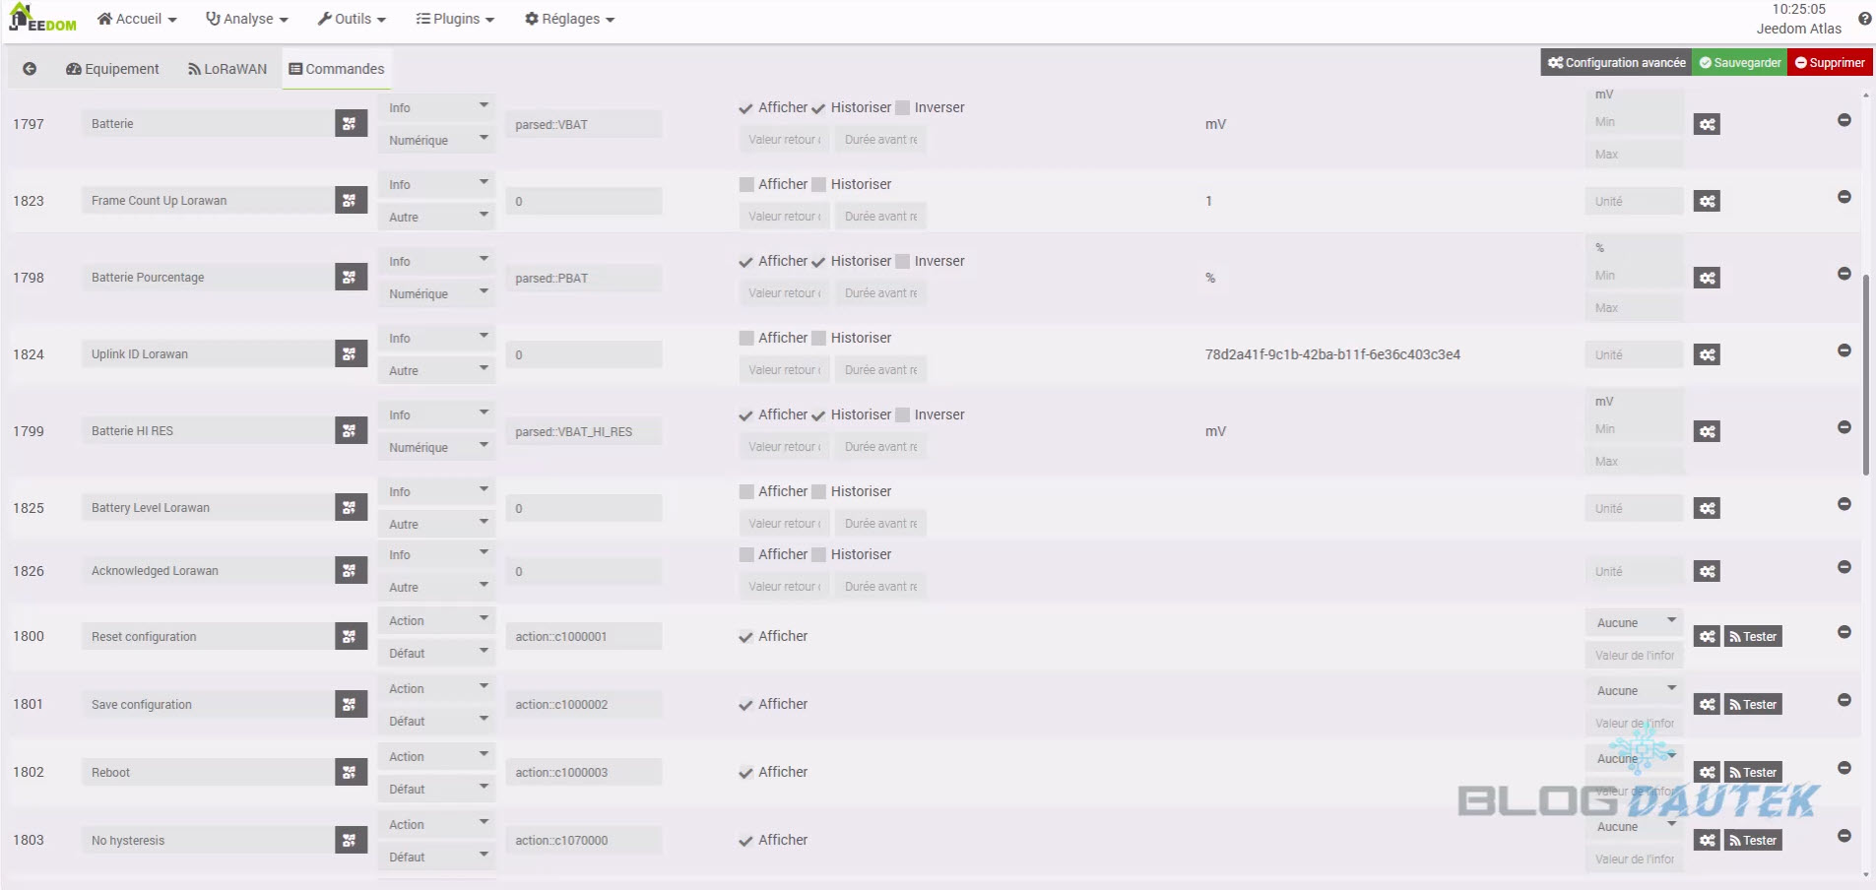Image resolution: width=1876 pixels, height=890 pixels.
Task: Expand Aucune dropdown for Save configuration
Action: click(x=1635, y=691)
